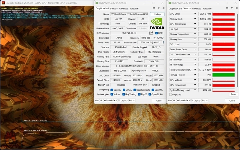Image resolution: width=240 pixels, height=150 pixels.
Task: Click the green PerfCap Reason graph bar
Action: [223, 75]
